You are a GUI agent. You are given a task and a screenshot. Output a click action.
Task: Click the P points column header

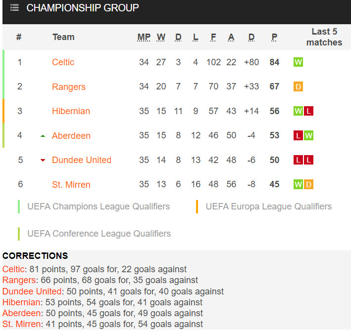(274, 37)
